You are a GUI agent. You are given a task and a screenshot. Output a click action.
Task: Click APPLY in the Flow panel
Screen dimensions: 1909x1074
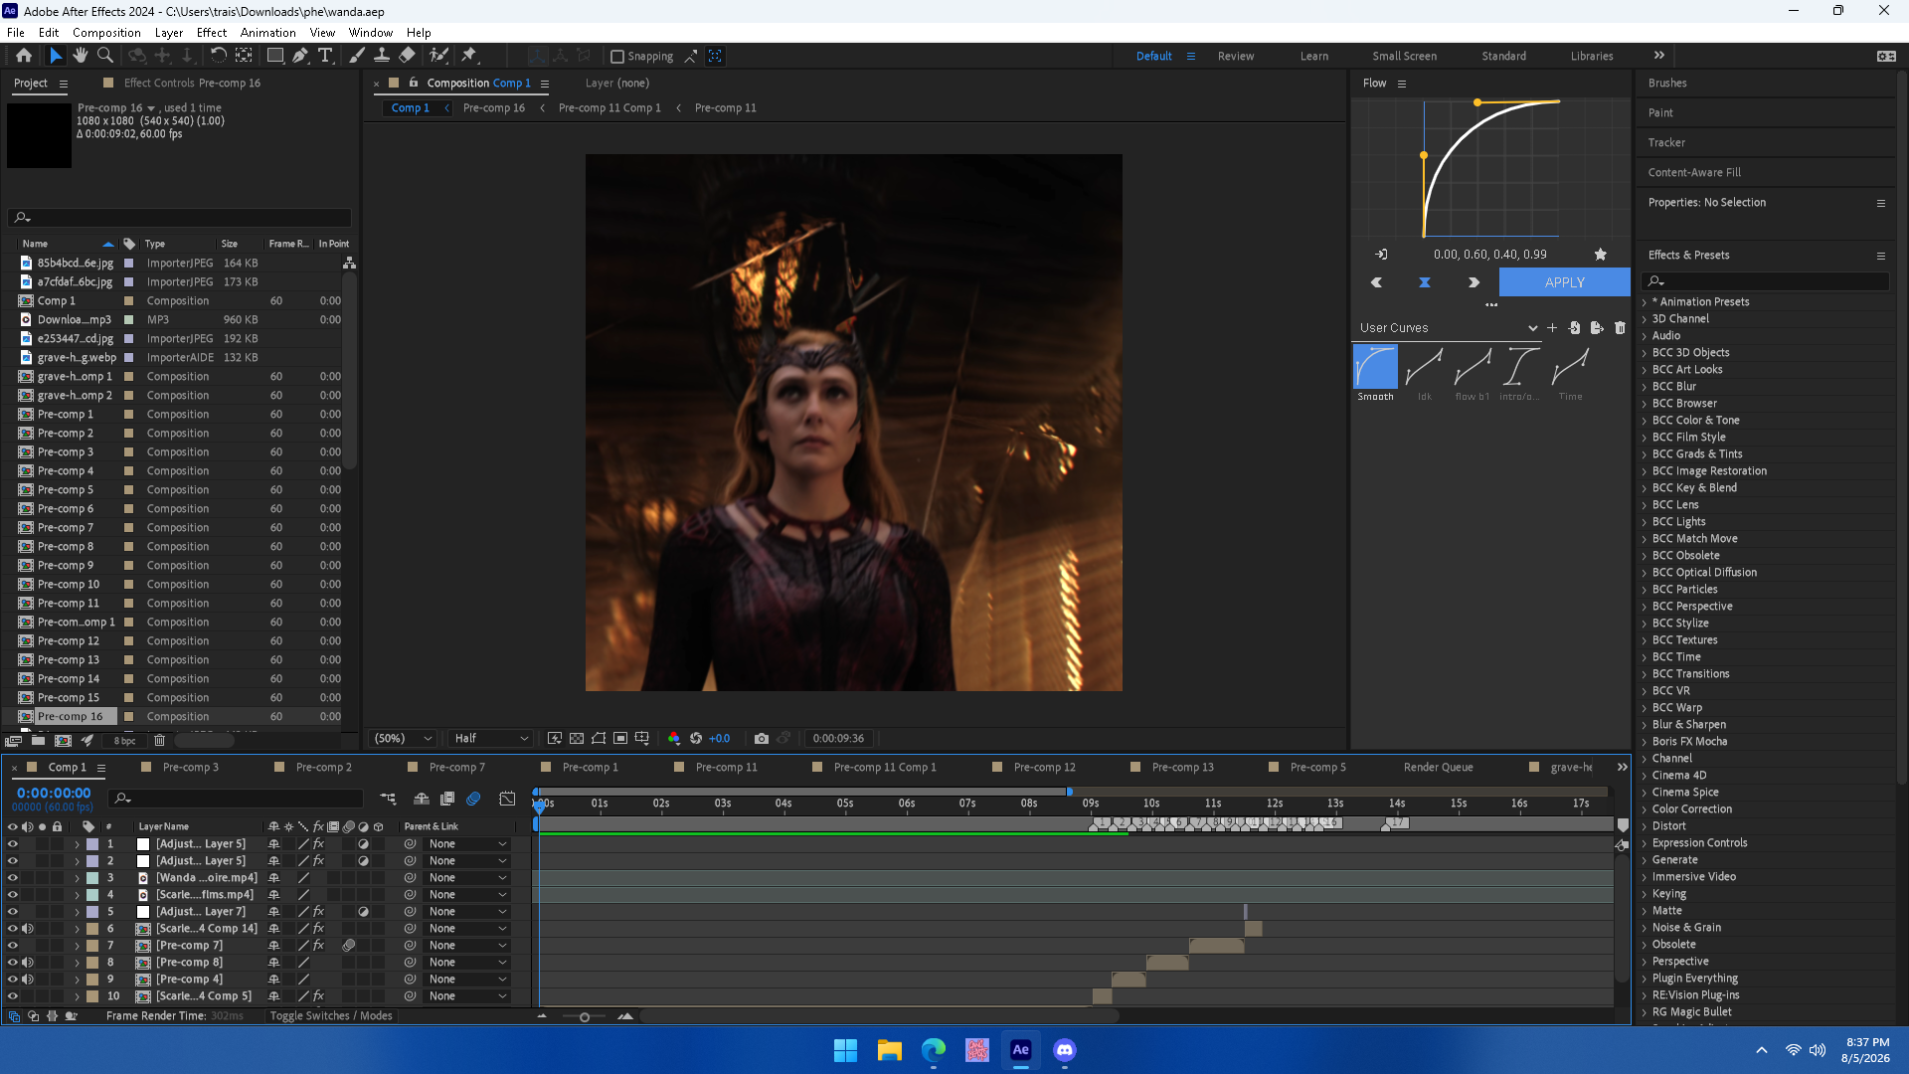point(1564,282)
